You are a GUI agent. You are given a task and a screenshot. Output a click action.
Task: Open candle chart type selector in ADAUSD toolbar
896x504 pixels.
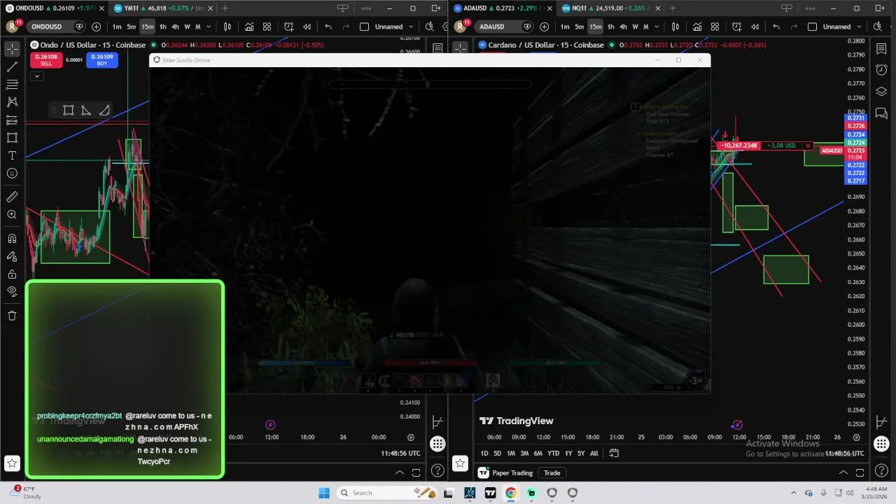(675, 27)
